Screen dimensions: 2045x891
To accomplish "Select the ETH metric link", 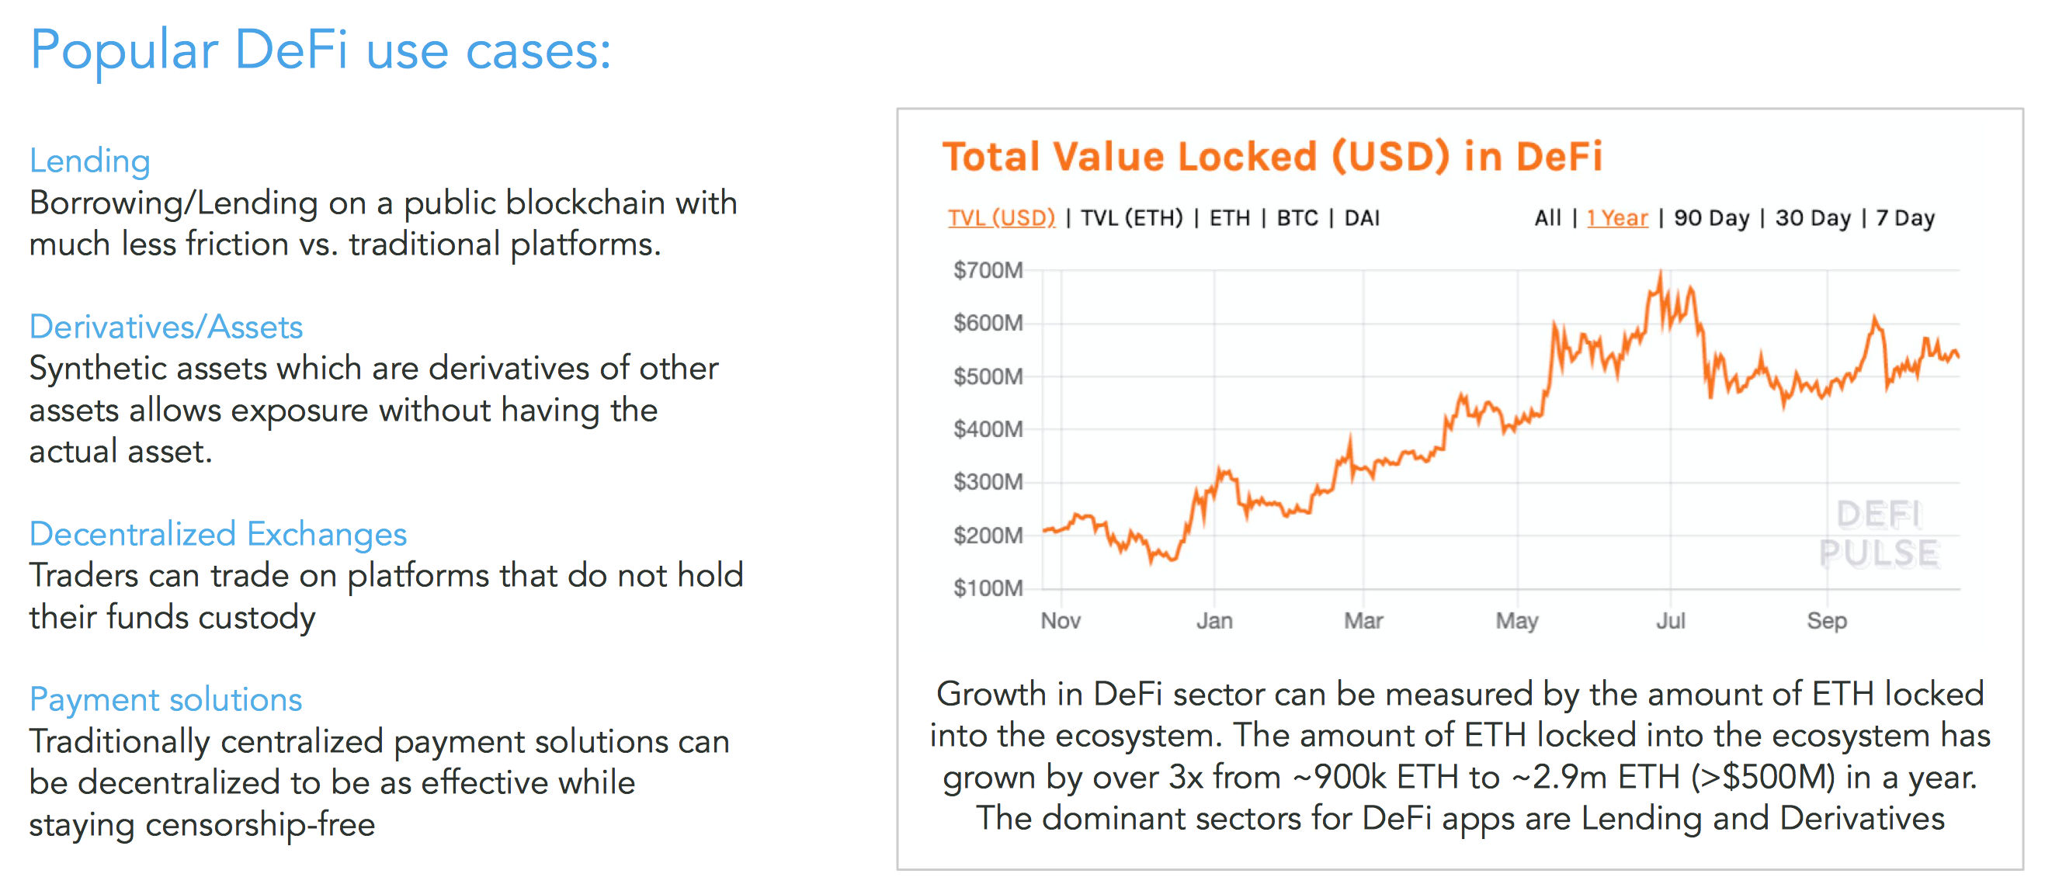I will point(1229,217).
